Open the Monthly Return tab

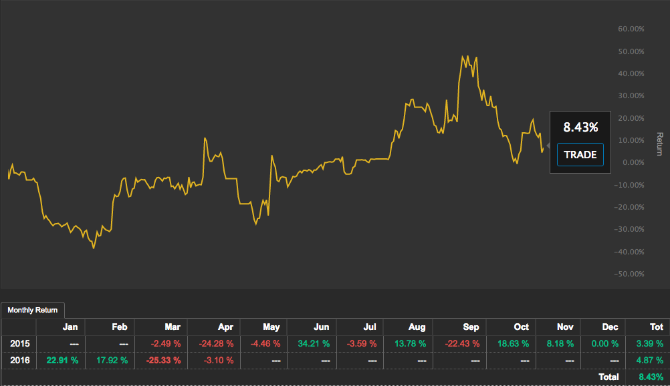[33, 310]
